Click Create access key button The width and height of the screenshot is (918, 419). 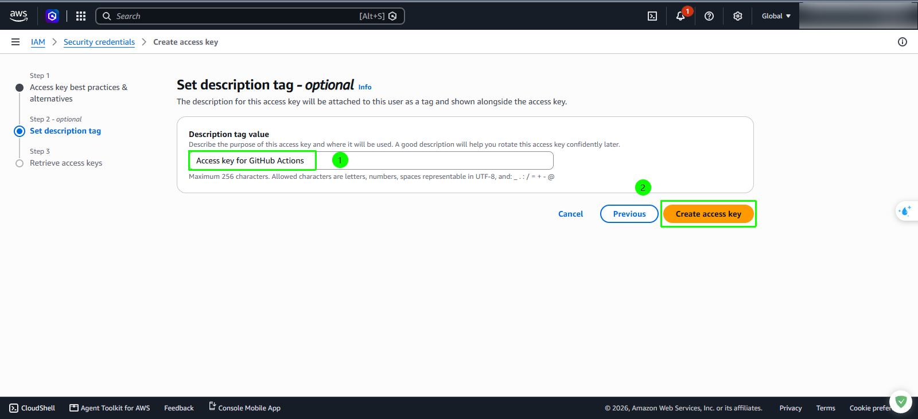pos(709,214)
